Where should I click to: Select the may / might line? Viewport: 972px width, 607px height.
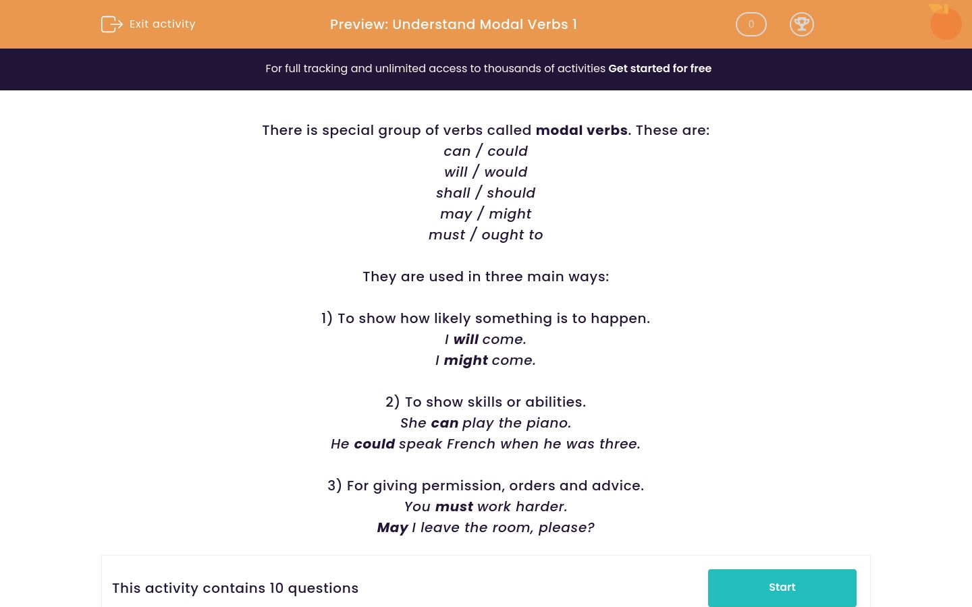485,214
